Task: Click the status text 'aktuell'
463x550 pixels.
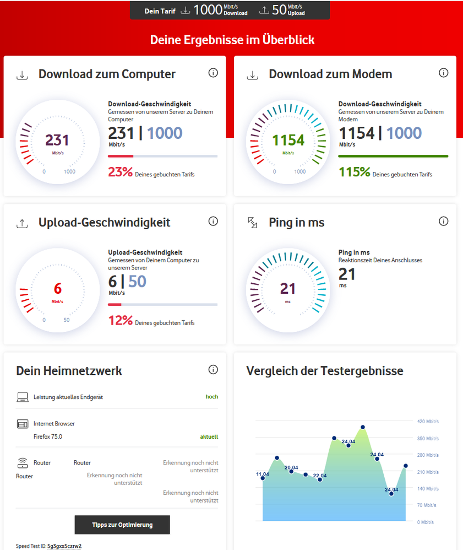Action: [x=209, y=436]
